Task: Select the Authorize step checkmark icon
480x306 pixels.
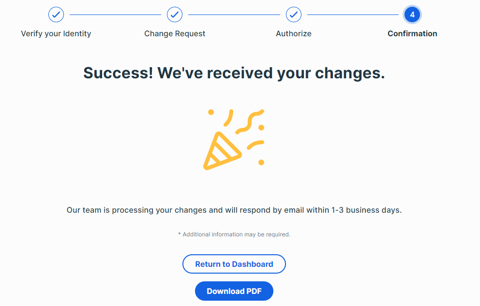Action: (294, 15)
